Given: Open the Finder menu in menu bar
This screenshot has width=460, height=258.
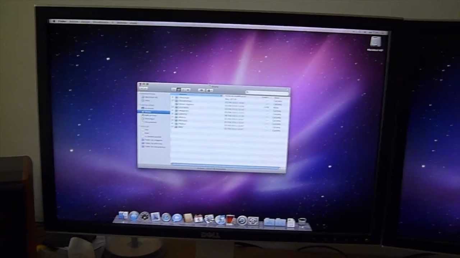Looking at the screenshot, I should coord(62,21).
